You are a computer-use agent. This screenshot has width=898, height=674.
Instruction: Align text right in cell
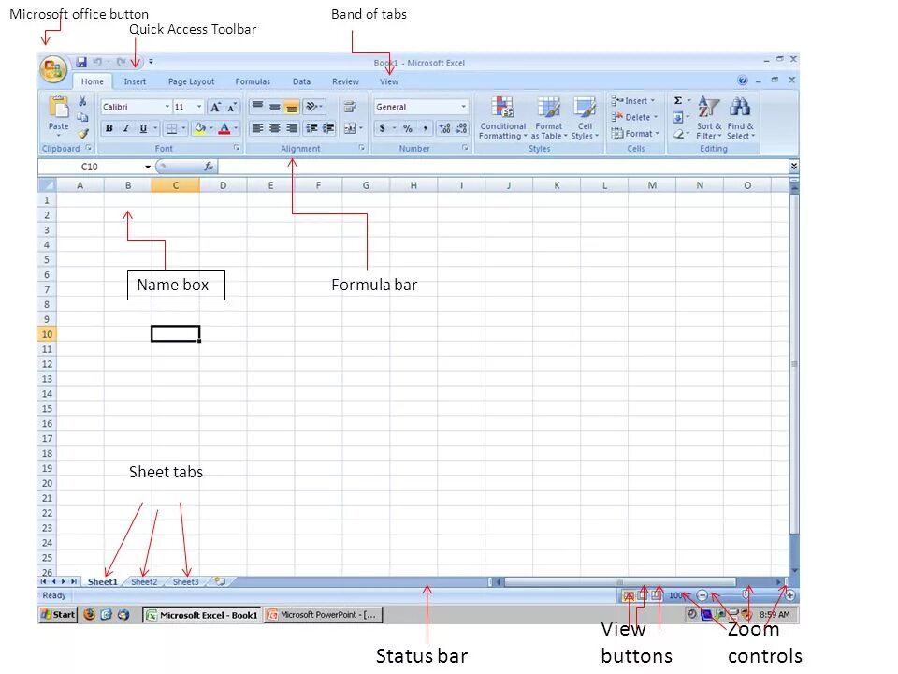tap(292, 128)
